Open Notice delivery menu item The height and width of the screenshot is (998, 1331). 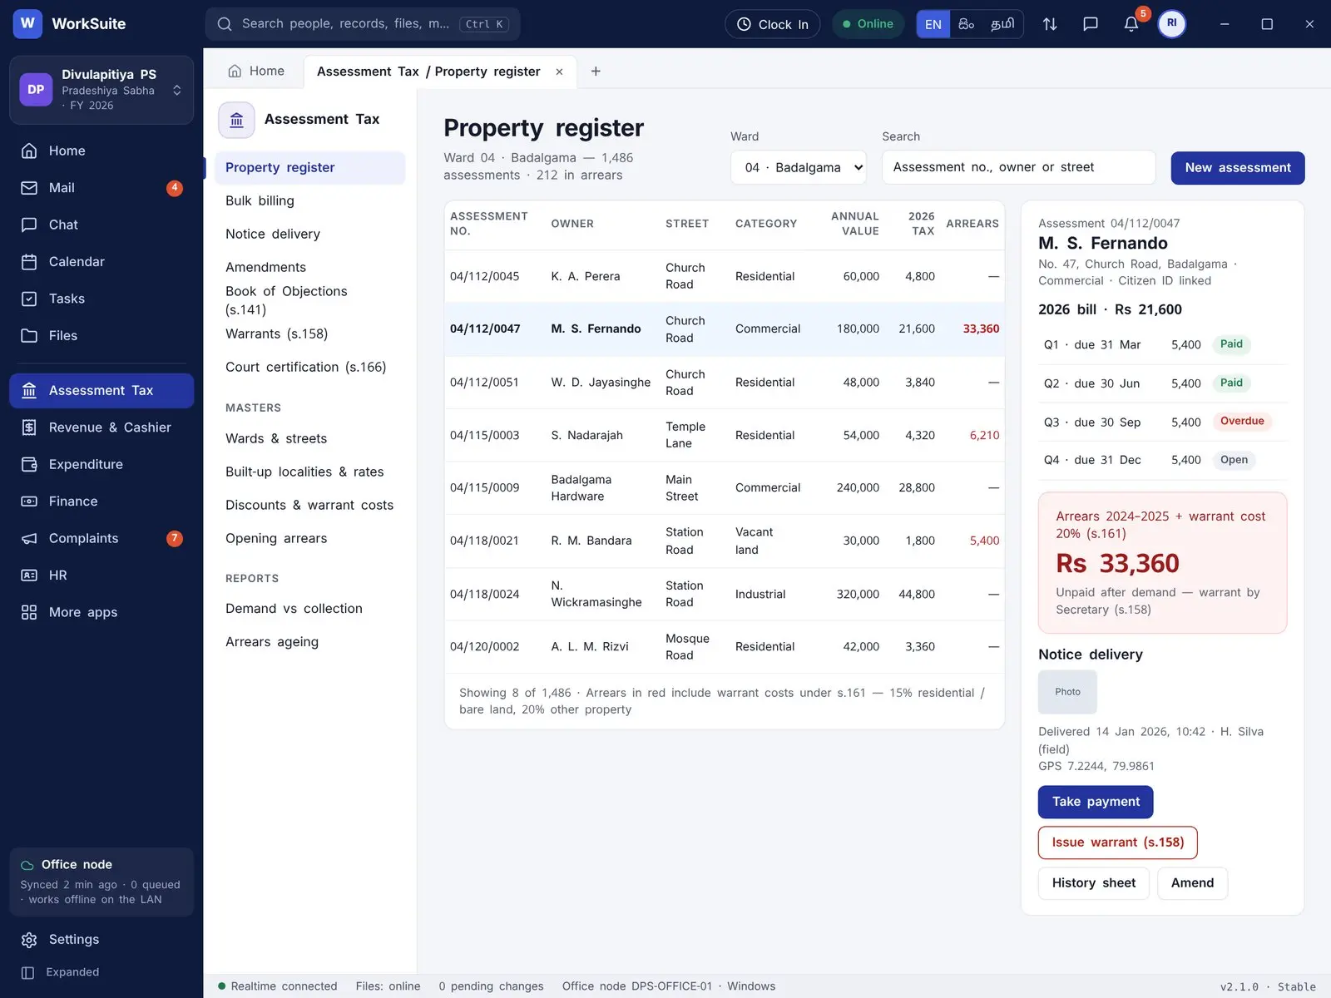[x=309, y=234]
